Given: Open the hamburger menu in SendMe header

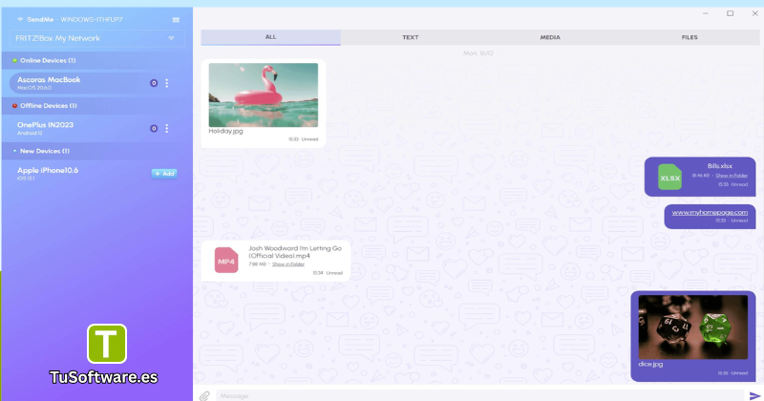Looking at the screenshot, I should [176, 20].
